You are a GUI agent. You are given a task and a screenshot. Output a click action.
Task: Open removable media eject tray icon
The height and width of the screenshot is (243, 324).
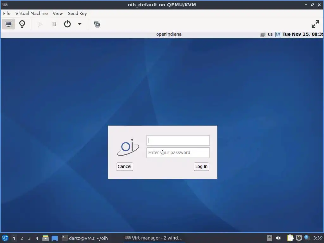(x=270, y=238)
